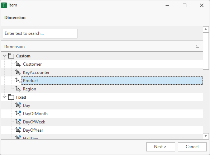210x155 pixels.
Task: Click the scrollbar down arrow
Action: pos(206,136)
